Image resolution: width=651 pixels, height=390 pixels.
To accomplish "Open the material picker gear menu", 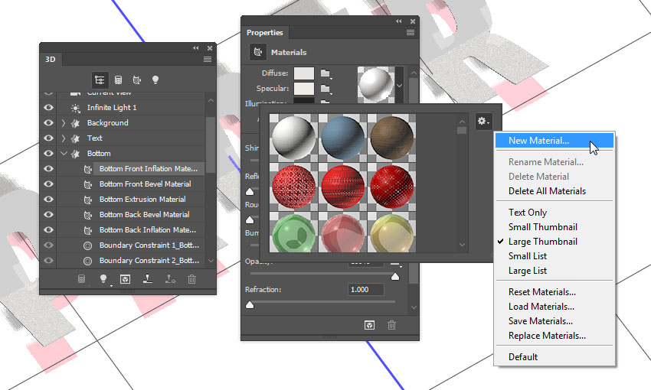I will (483, 121).
